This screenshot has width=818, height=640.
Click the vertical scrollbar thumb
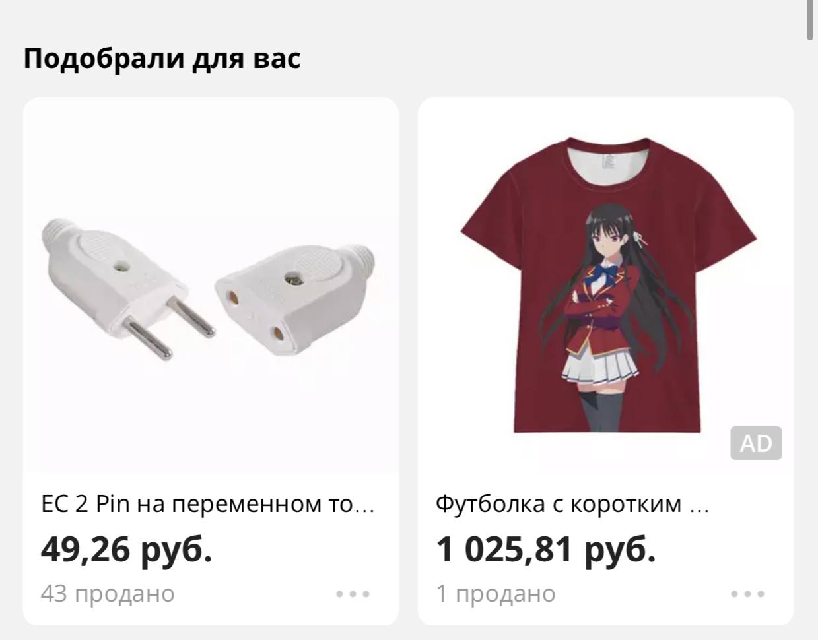[x=810, y=20]
